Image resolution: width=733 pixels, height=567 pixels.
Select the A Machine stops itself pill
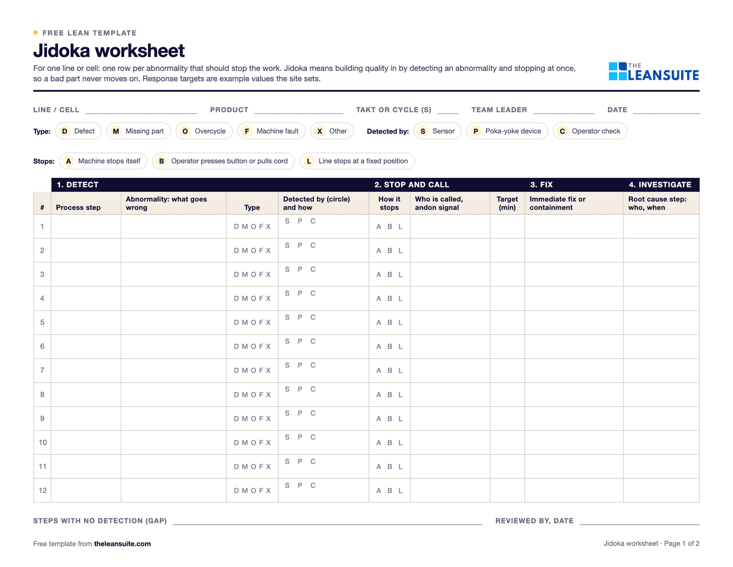click(x=103, y=161)
